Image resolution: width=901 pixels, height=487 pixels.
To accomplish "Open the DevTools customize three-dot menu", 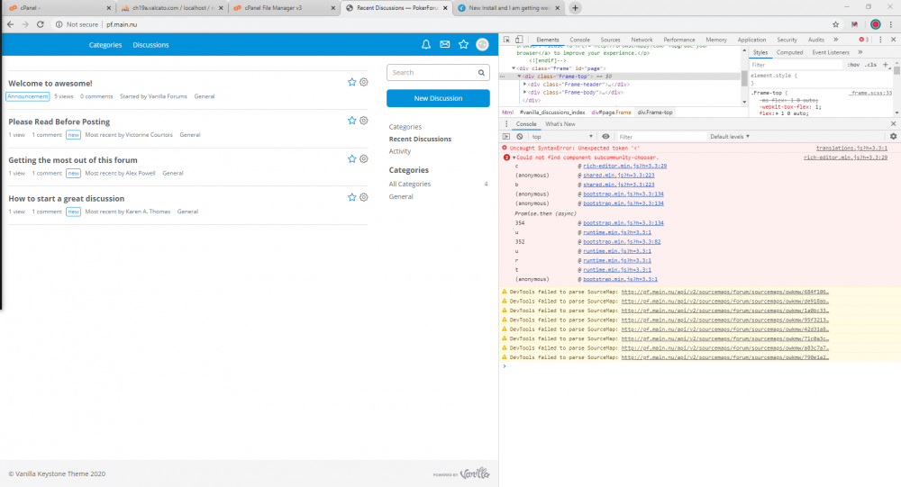I will point(880,40).
